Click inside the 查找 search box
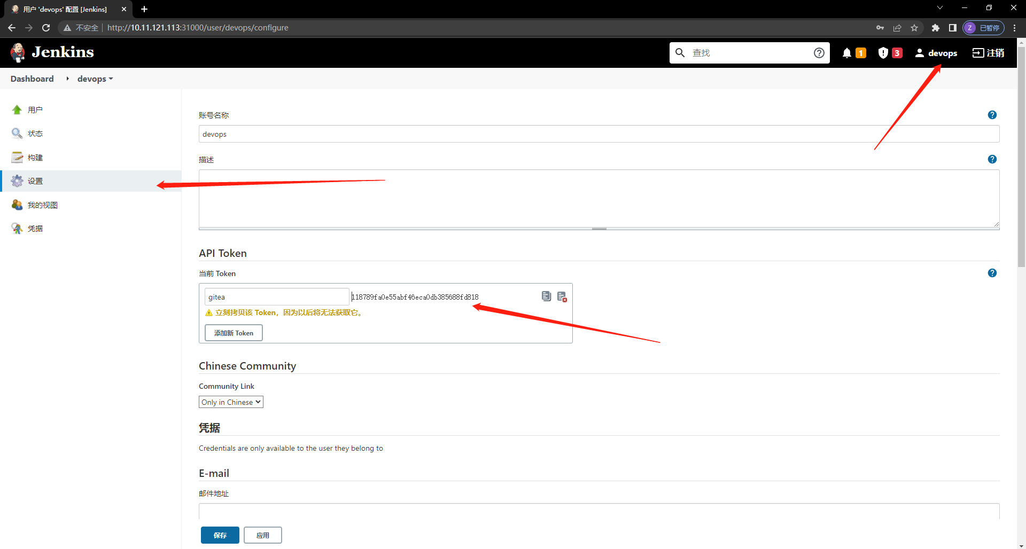This screenshot has width=1026, height=549. click(749, 53)
